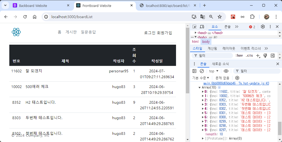Viewport: 282px width, 142px height.
Task: Clear the console with the ban icon
Action: [202, 71]
